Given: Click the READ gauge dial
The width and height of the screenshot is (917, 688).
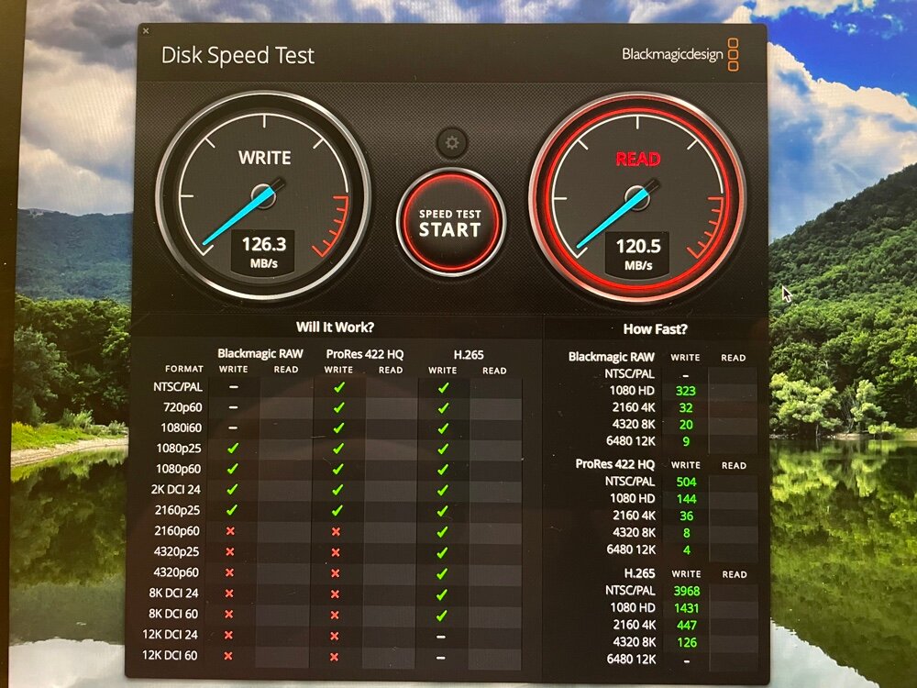Looking at the screenshot, I should click(x=637, y=198).
